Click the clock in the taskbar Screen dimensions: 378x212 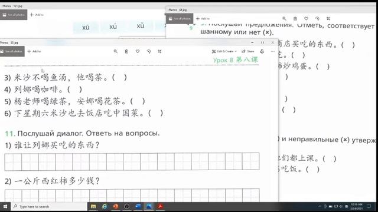tap(357, 207)
